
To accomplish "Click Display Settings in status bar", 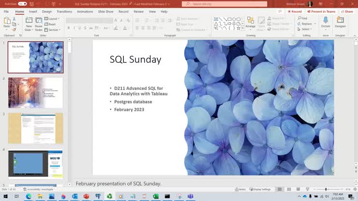I will click(x=260, y=189).
